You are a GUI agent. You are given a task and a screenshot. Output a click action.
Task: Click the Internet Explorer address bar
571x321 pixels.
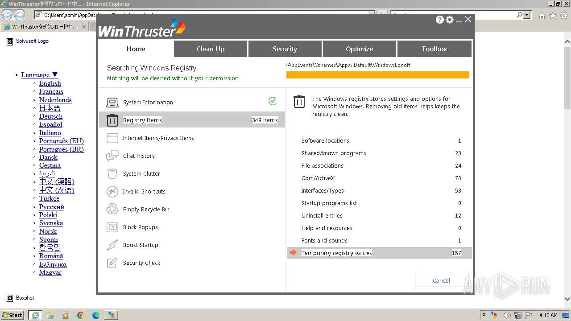pyautogui.click(x=205, y=15)
